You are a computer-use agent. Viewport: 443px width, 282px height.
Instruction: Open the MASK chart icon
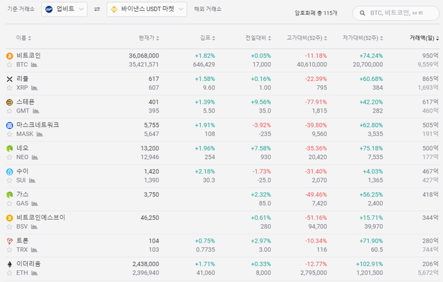pos(39,134)
